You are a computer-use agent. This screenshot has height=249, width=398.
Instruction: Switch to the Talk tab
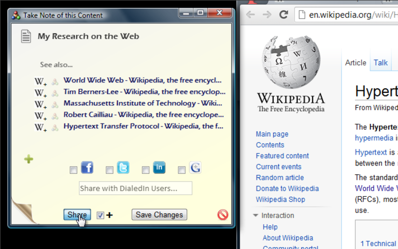pos(380,63)
